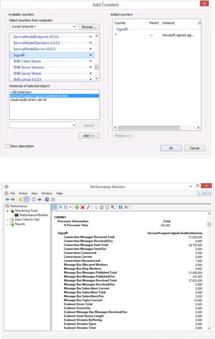Click the Browse... button
Viewport: 215px width, 339px height.
pyautogui.click(x=89, y=27)
